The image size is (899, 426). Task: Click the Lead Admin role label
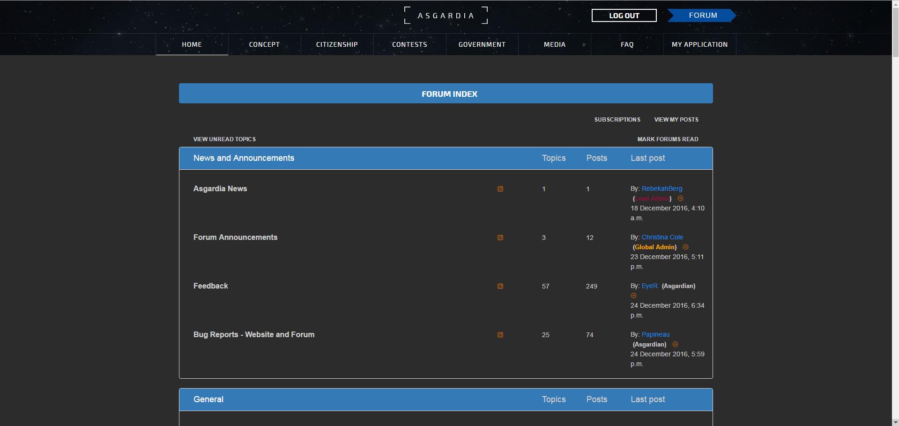tap(652, 198)
